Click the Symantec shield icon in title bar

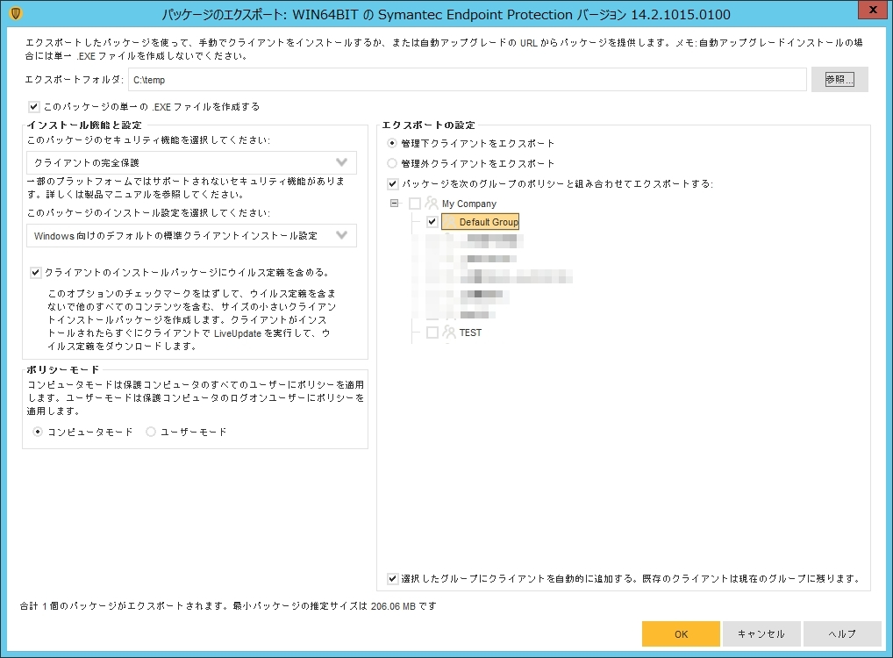16,13
